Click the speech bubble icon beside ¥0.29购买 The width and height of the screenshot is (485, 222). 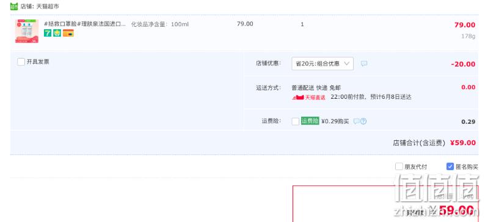click(x=356, y=121)
